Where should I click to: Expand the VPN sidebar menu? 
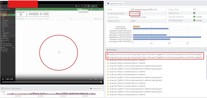pos(8,42)
